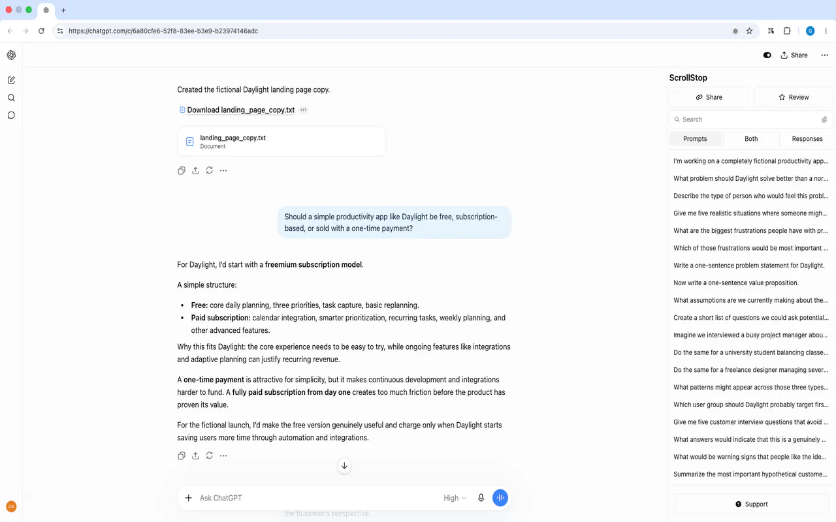
Task: Open the Chrome extensions puzzle icon
Action: tap(787, 31)
